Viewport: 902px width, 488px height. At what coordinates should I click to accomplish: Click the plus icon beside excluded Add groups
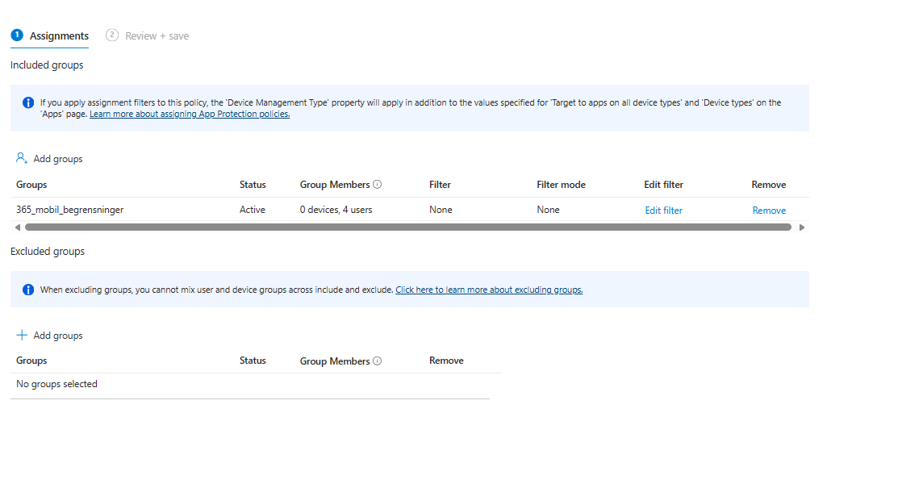[22, 335]
